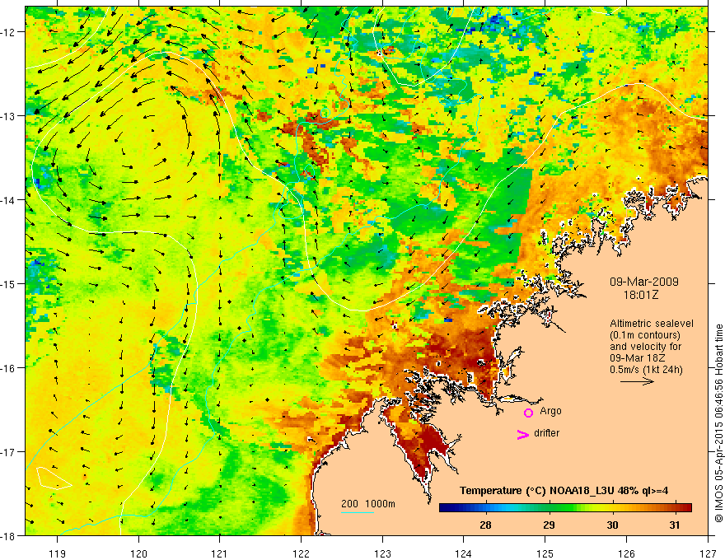Click the '0.5m/s (1kt 24h)' text

(646, 370)
